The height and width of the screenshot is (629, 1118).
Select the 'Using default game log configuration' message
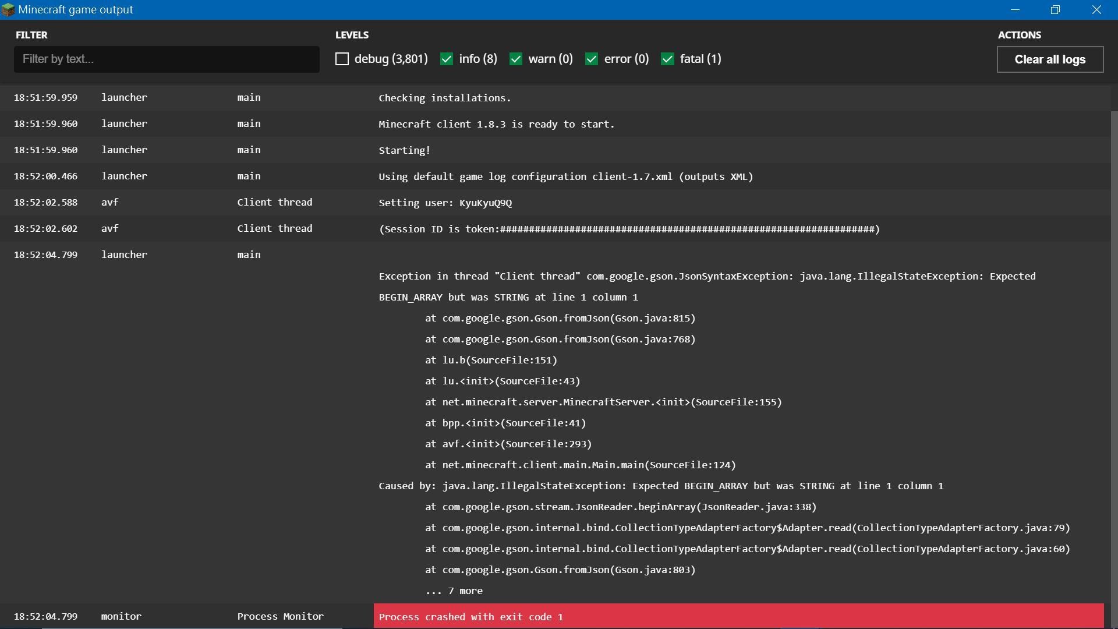566,176
